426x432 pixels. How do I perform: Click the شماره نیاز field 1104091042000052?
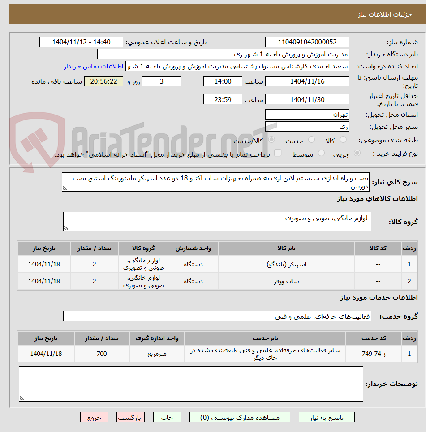point(307,42)
